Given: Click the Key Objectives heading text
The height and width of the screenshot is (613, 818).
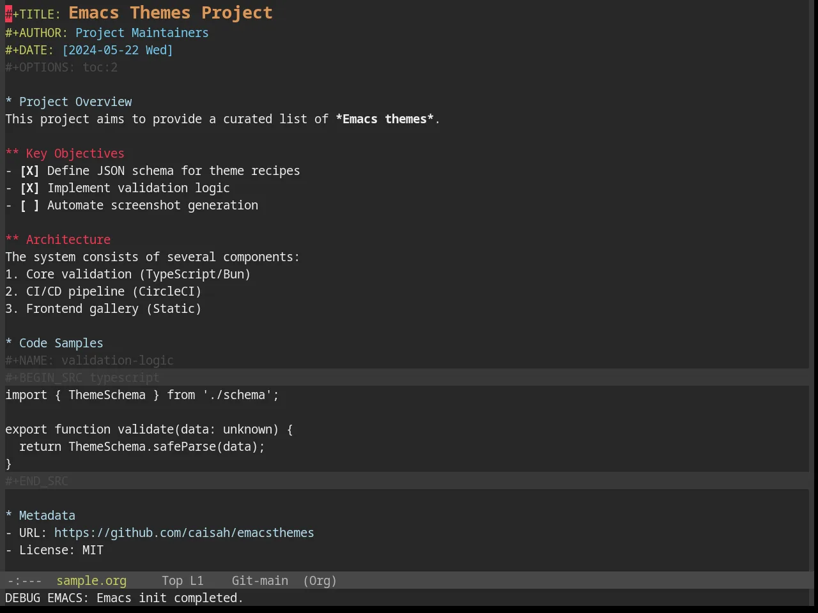Looking at the screenshot, I should [75, 154].
